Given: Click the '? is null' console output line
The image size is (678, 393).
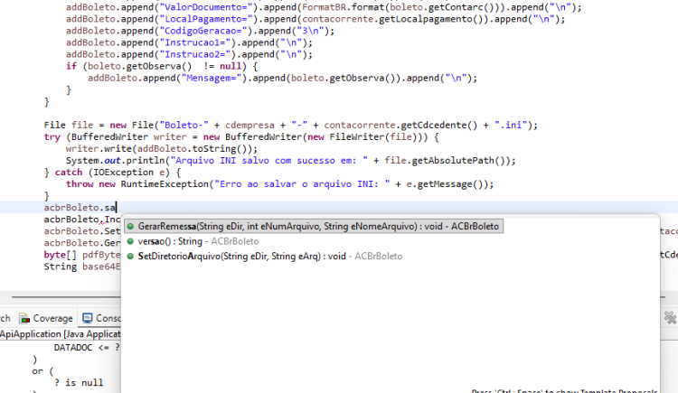Looking at the screenshot, I should (79, 383).
